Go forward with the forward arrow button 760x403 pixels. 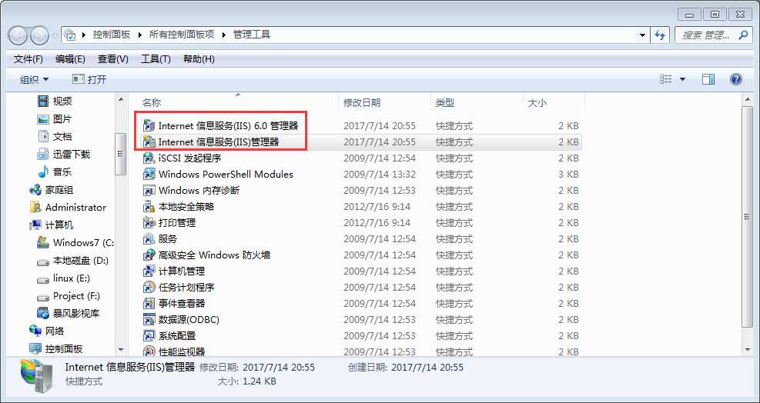(x=39, y=35)
